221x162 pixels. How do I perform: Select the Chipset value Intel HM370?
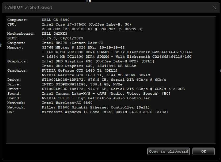(73, 43)
